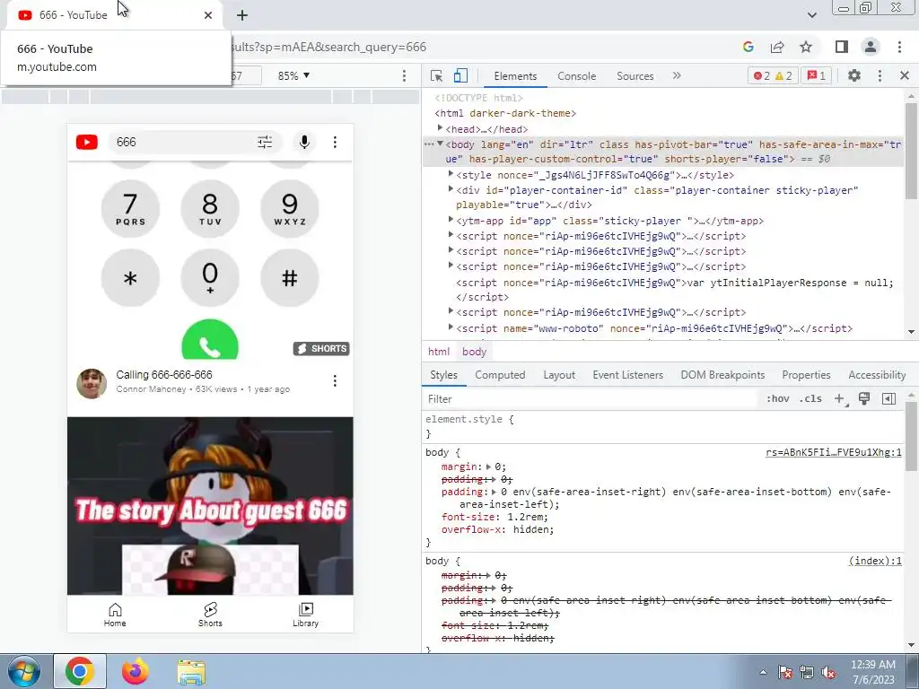This screenshot has width=919, height=689.
Task: Click the YouTube logo in mobile page
Action: point(87,143)
